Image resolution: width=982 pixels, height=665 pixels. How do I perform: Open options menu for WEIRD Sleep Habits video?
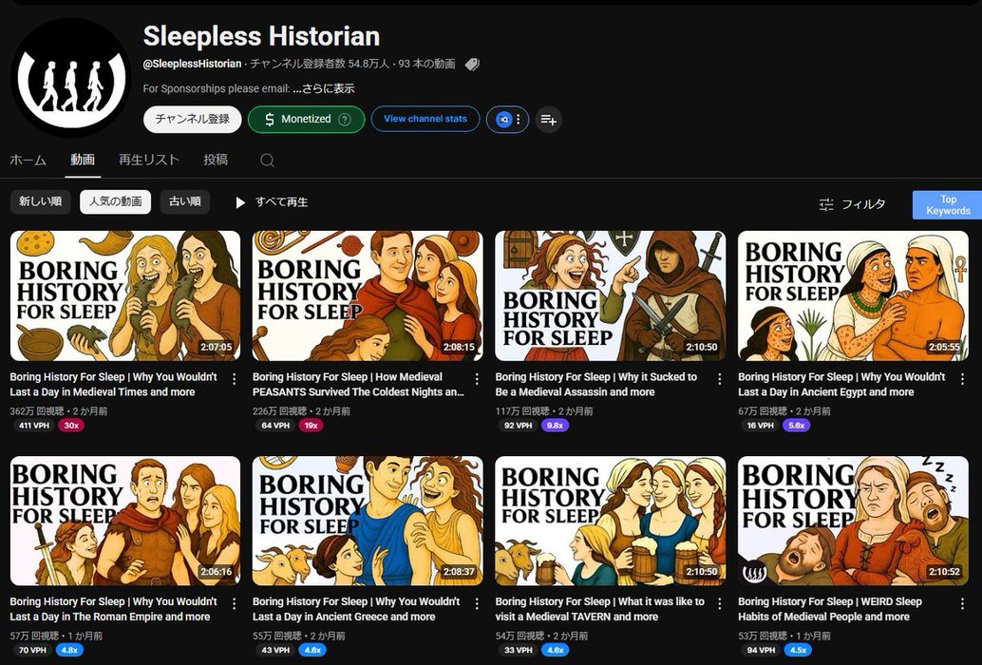962,603
